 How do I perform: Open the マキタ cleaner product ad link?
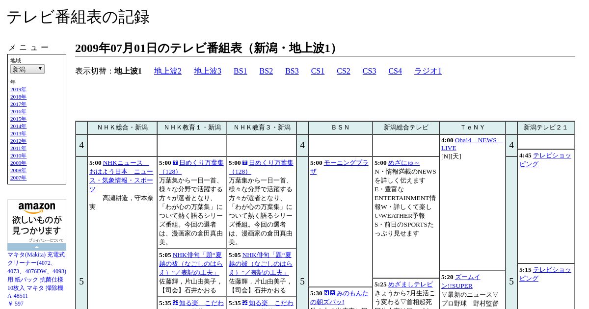coord(37,275)
